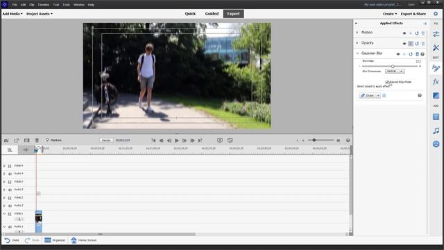Open the mask shape icon beside Draw
The image size is (444, 250).
[x=384, y=96]
